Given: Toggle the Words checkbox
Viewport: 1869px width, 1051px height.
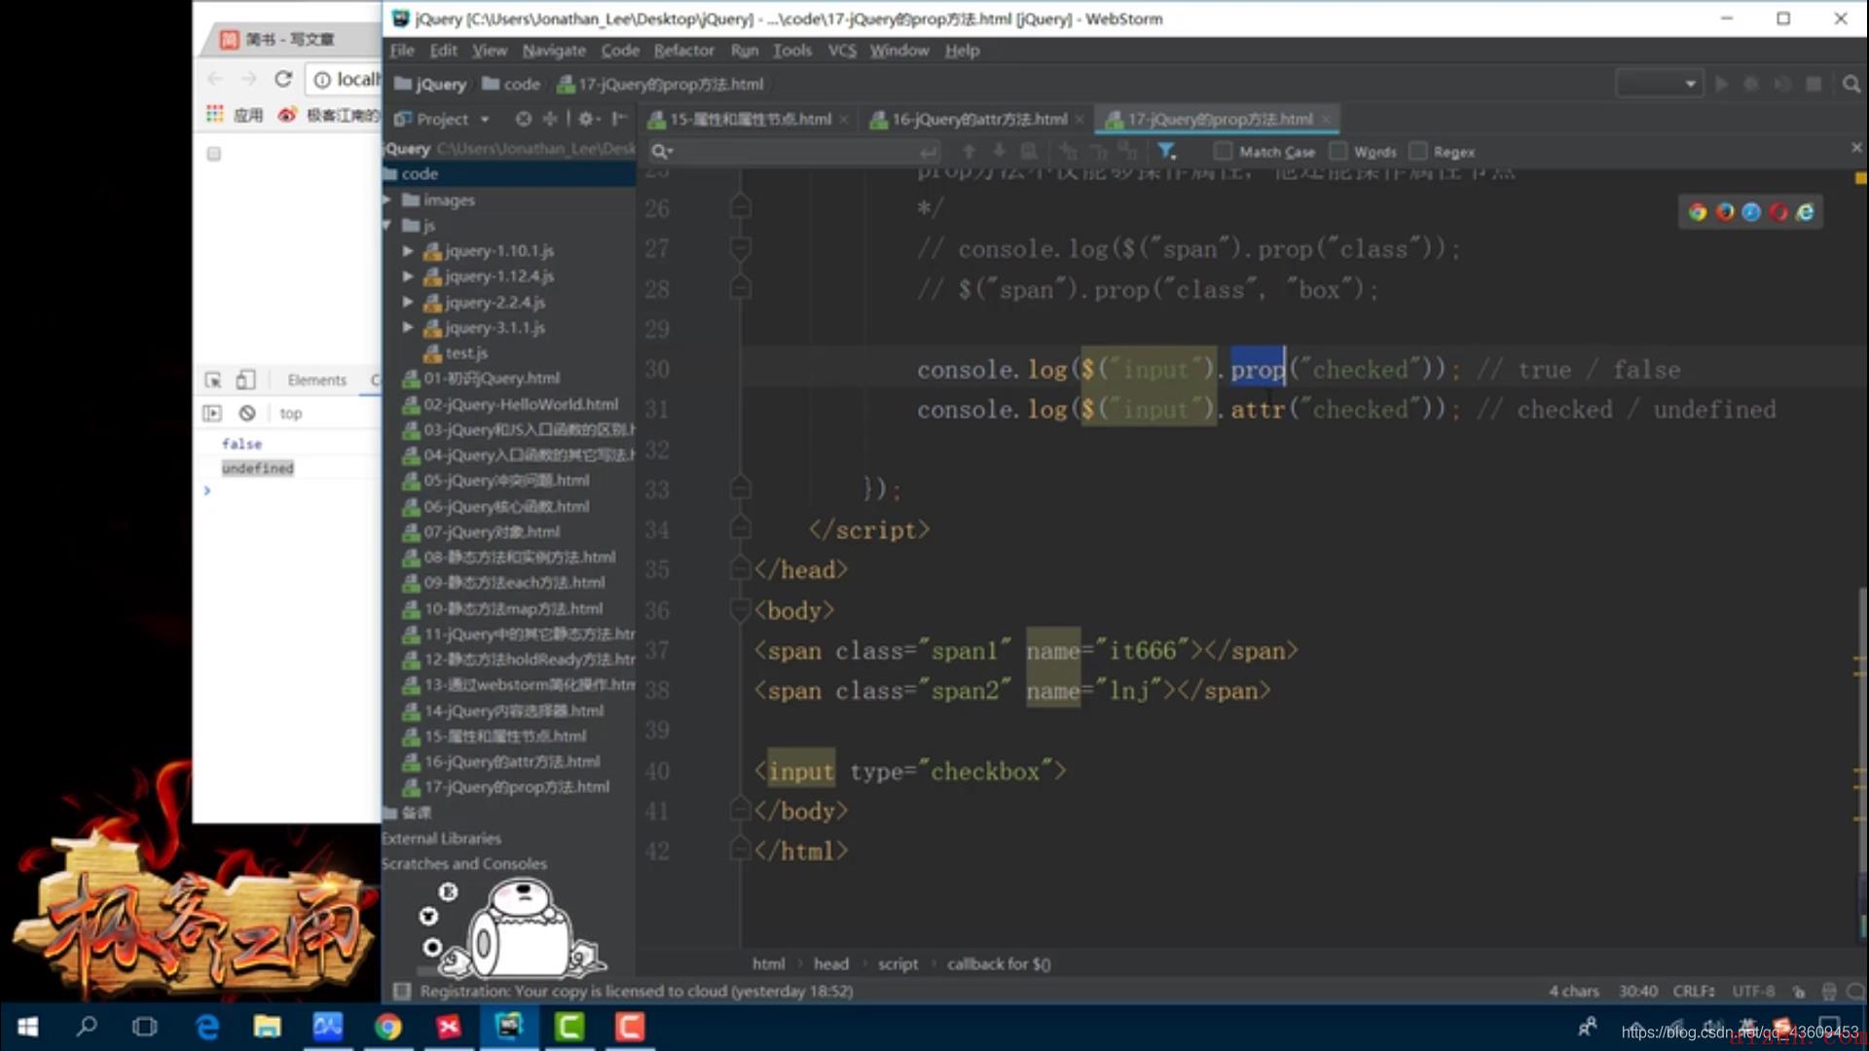Looking at the screenshot, I should pyautogui.click(x=1338, y=151).
